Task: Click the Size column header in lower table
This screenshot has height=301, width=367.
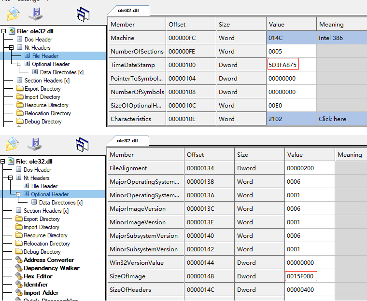Action: [260, 154]
